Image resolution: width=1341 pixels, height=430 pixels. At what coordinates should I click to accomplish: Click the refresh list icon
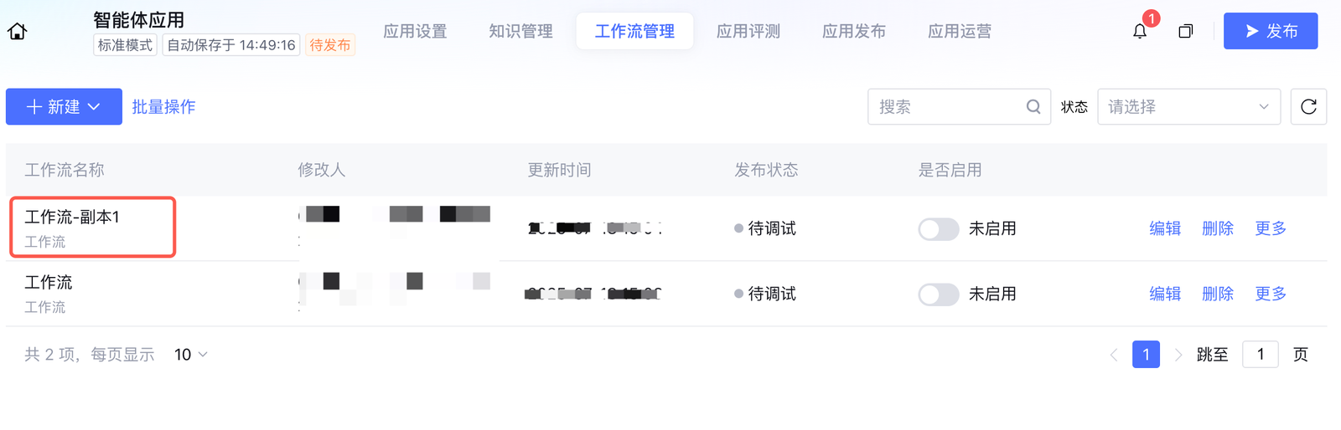tap(1308, 107)
